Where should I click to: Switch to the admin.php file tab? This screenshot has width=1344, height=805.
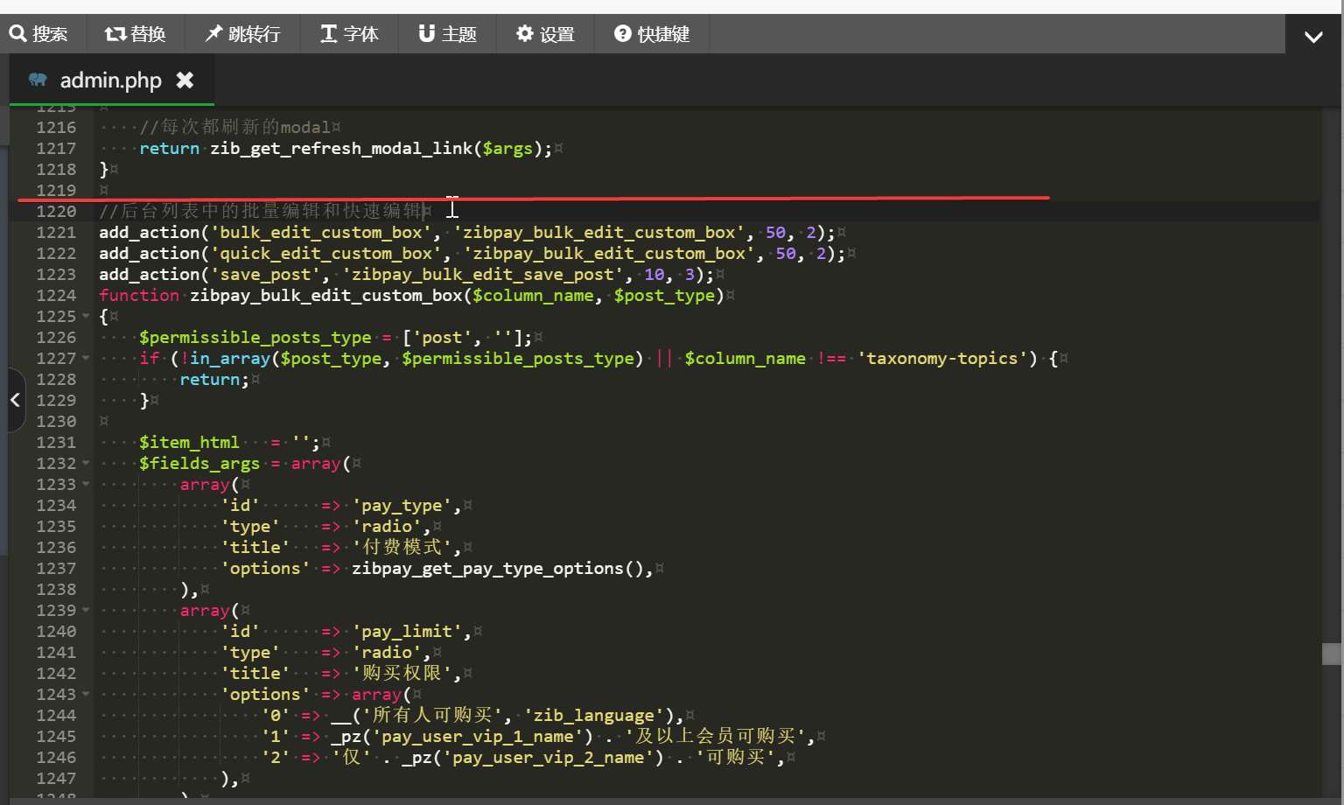coord(110,80)
